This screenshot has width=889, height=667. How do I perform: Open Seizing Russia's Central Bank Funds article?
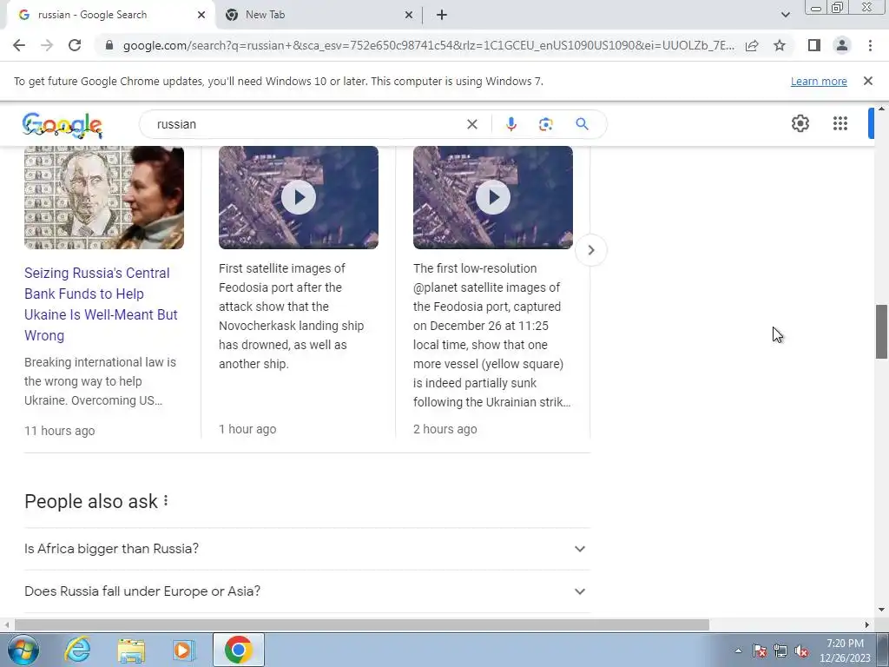pyautogui.click(x=101, y=304)
